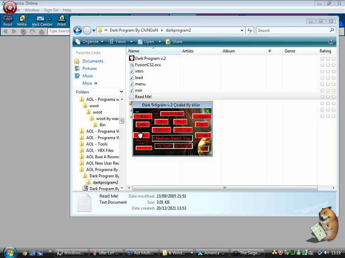This screenshot has width=345, height=258.
Task: Click the Write mail icon in AOL toolbar
Action: (x=22, y=21)
